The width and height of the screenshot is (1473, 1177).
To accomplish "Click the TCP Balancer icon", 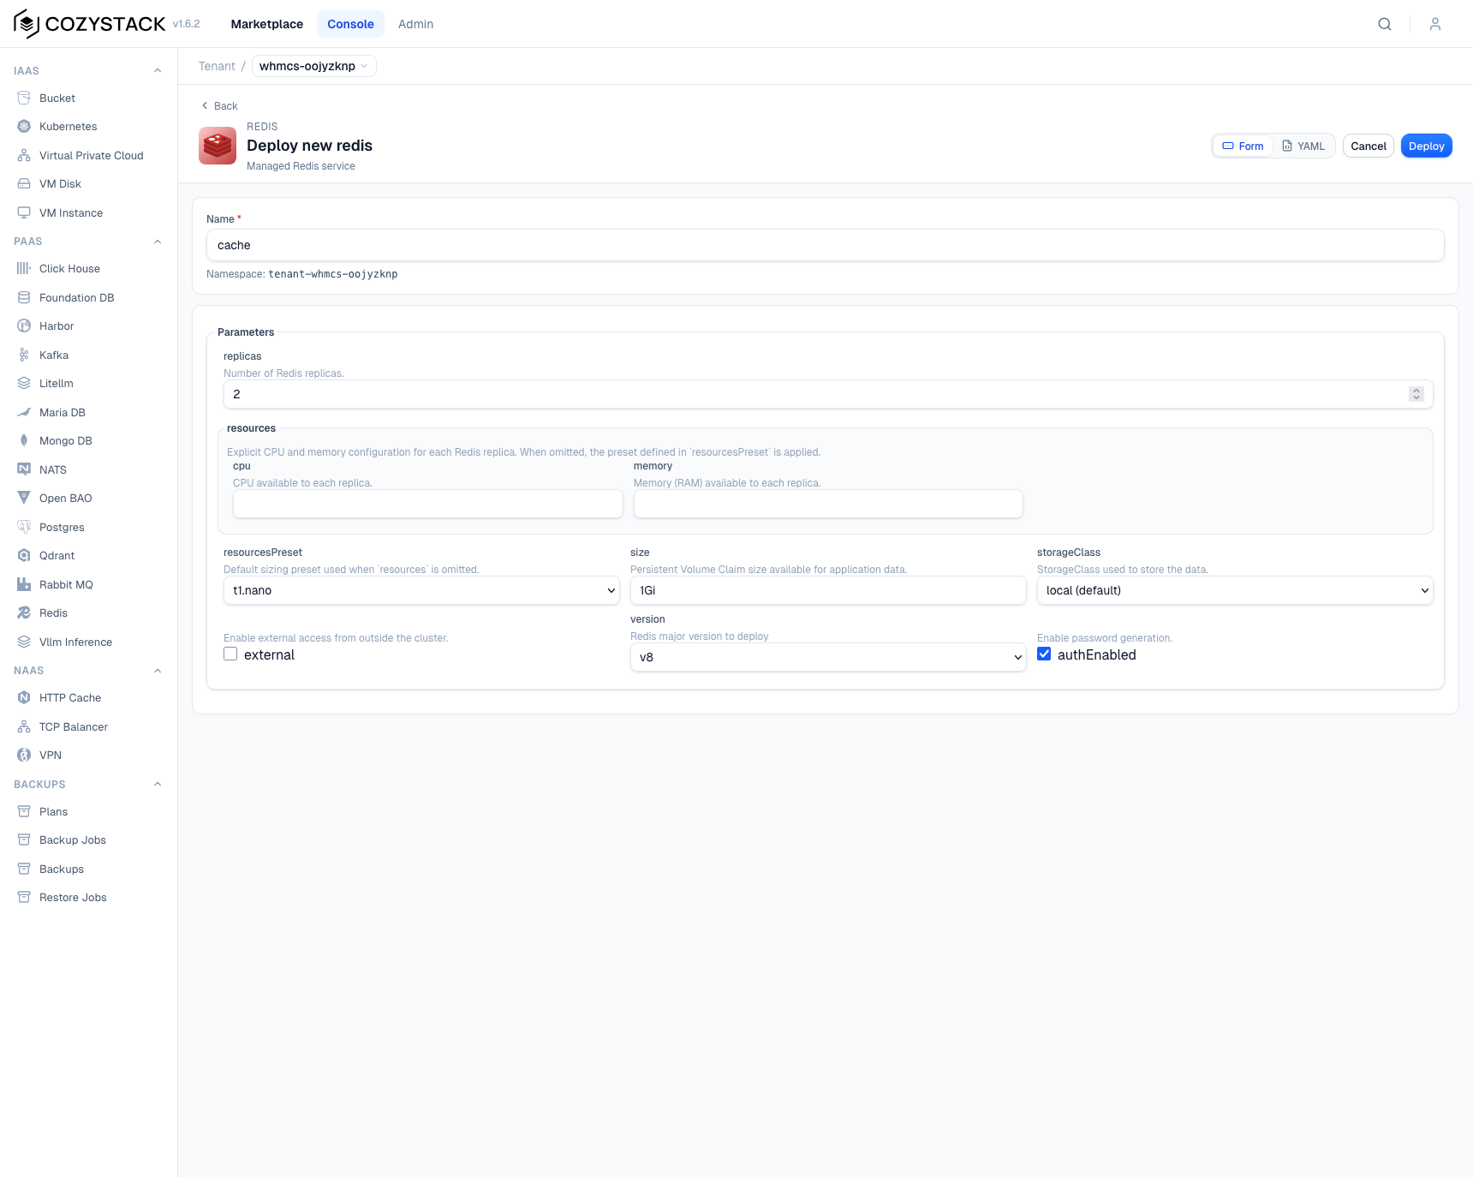I will [24, 726].
